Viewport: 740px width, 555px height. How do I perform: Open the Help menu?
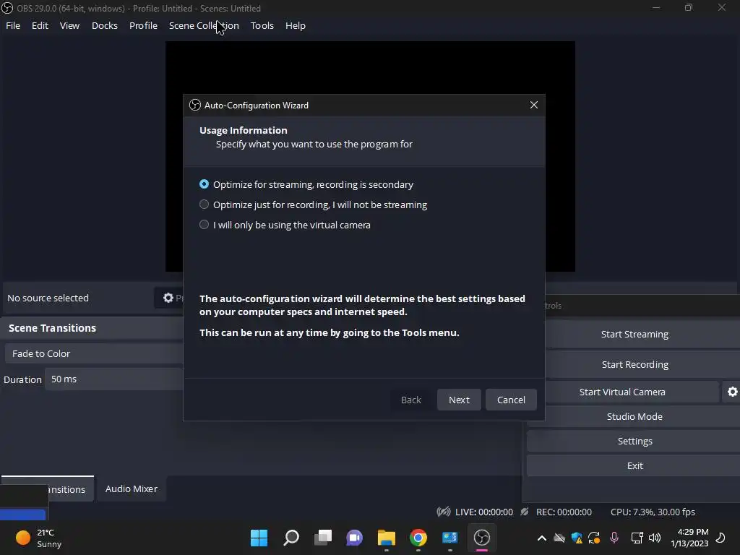pos(296,25)
